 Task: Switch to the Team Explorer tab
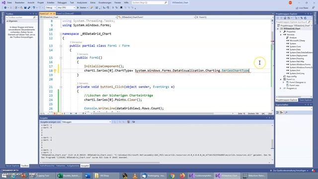[305, 100]
